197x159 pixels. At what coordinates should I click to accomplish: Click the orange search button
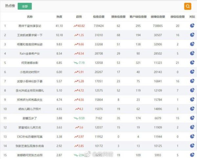(x=187, y=6)
